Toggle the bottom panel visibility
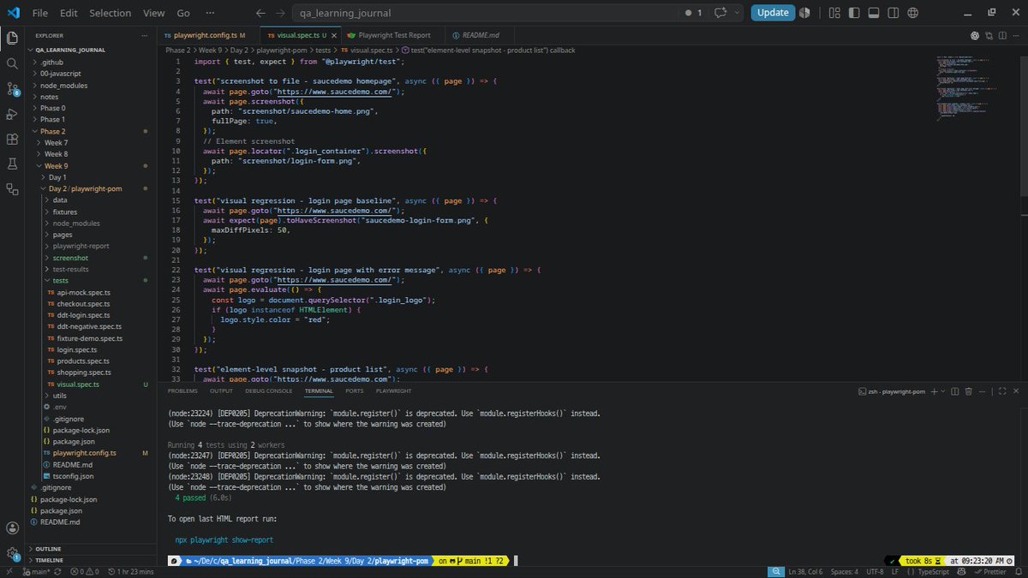1028x578 pixels. tap(874, 13)
